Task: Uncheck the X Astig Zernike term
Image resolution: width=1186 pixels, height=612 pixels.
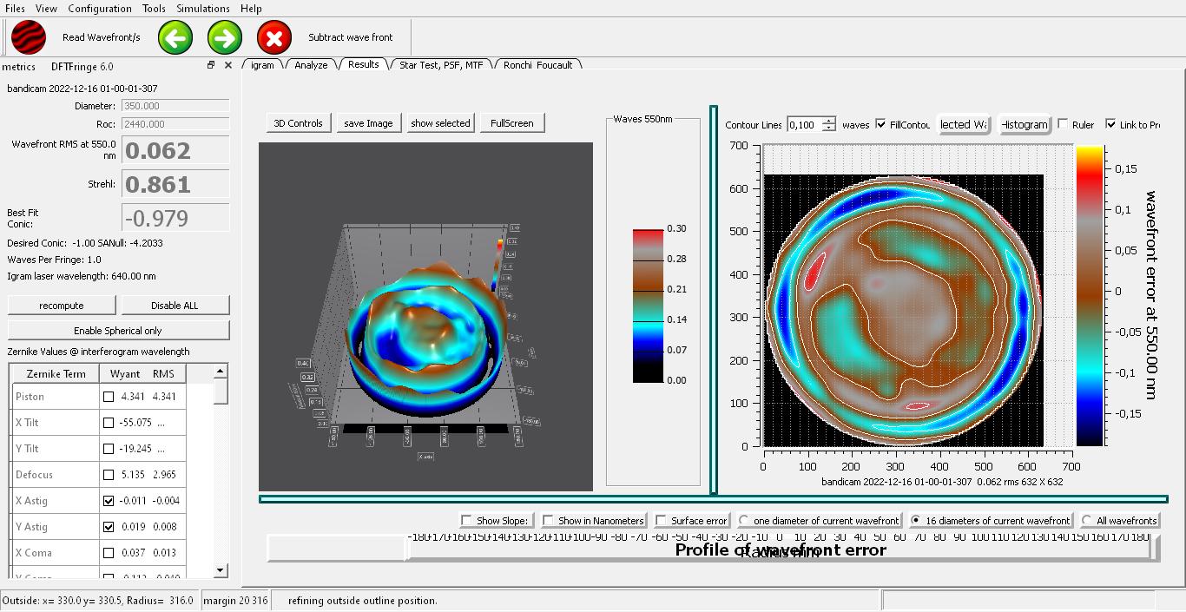Action: pyautogui.click(x=109, y=501)
